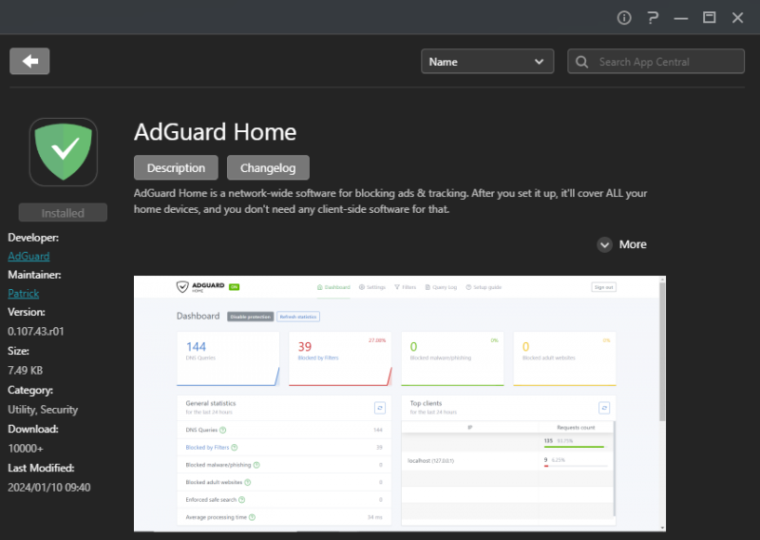Screen dimensions: 760x540
Task: Click Setup guide in the dashboard screenshot
Action: (484, 287)
